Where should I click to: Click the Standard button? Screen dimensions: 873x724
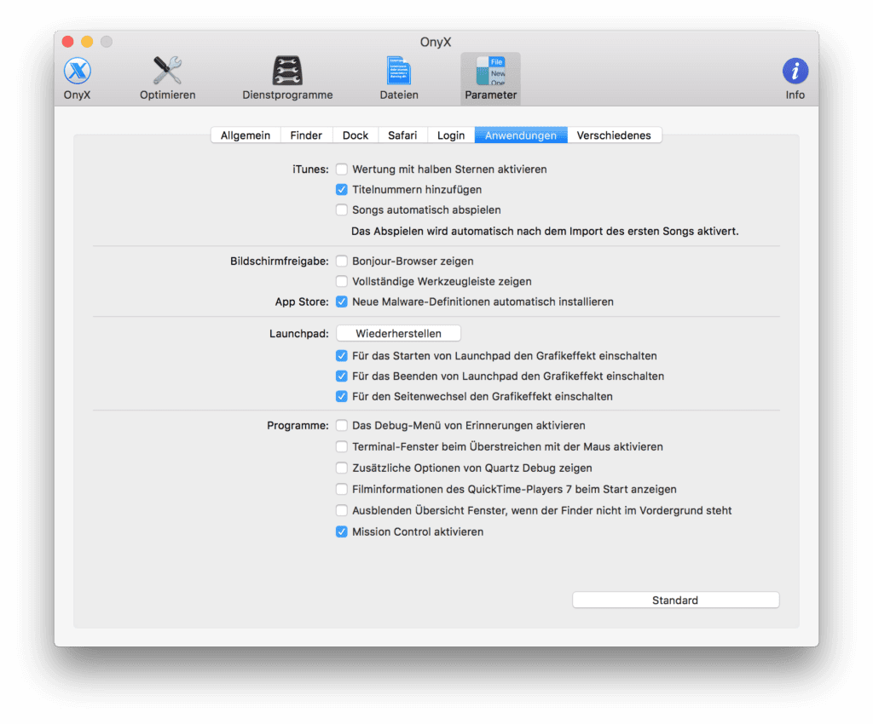pos(675,600)
